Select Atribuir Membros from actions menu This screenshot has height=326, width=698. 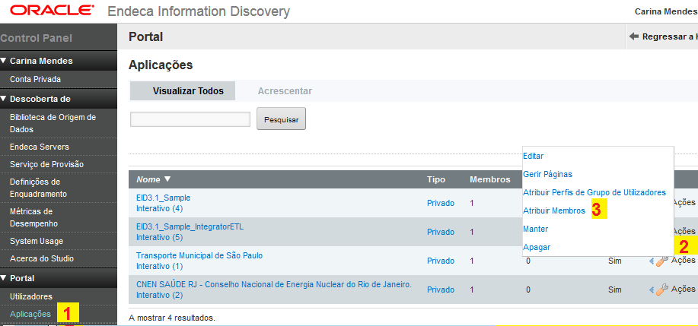coord(553,210)
